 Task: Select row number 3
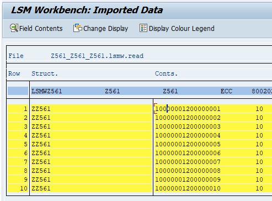25,126
